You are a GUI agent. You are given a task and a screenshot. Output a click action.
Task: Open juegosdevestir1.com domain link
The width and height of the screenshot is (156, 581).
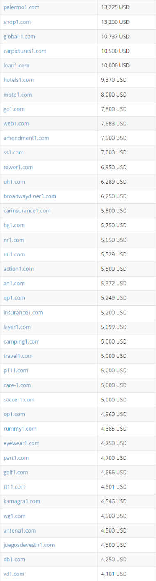pyautogui.click(x=29, y=545)
